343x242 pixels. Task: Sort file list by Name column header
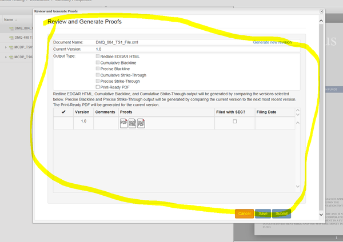[11, 19]
